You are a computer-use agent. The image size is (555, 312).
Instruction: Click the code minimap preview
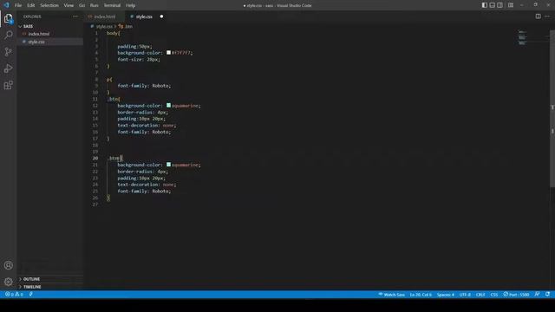522,37
